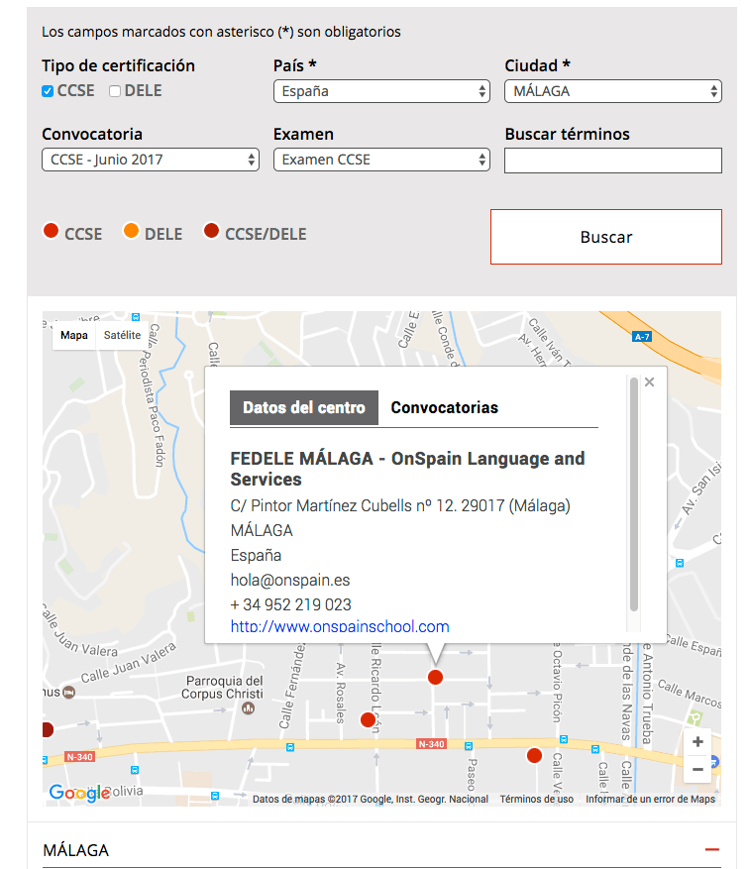Click the hotel icon at left map edge
The height and width of the screenshot is (869, 749).
click(68, 693)
